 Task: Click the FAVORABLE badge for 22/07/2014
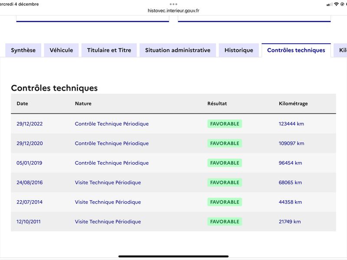pos(225,202)
